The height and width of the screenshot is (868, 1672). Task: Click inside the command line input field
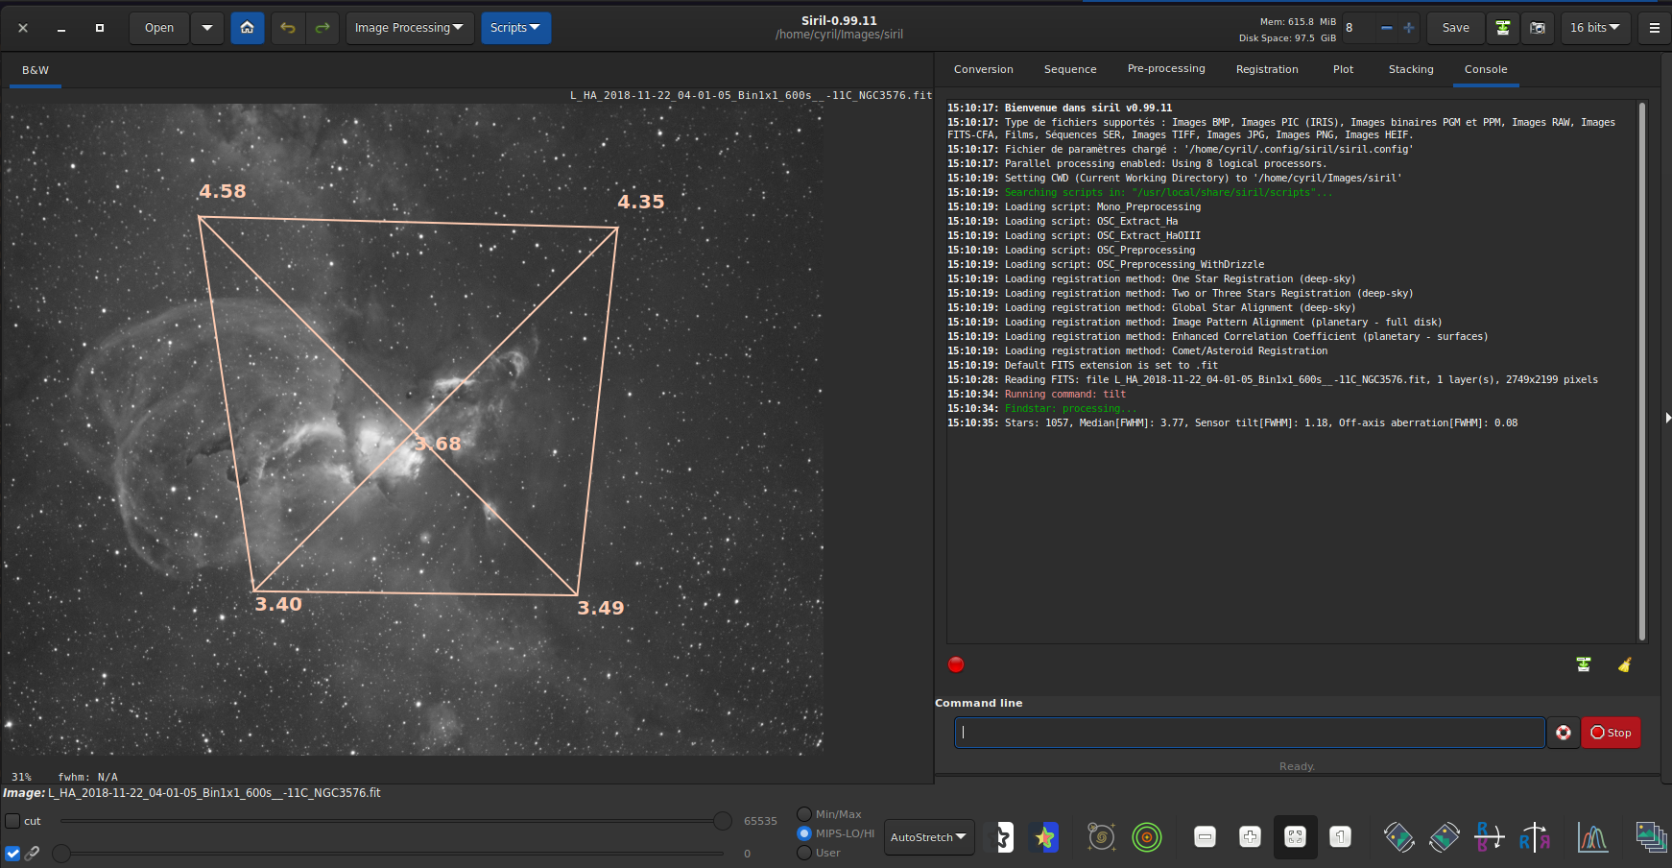pos(1248,733)
